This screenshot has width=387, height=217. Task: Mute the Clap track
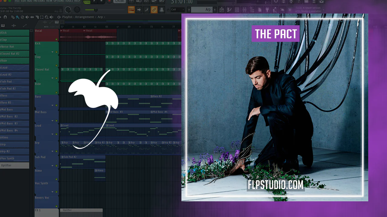coord(56,65)
